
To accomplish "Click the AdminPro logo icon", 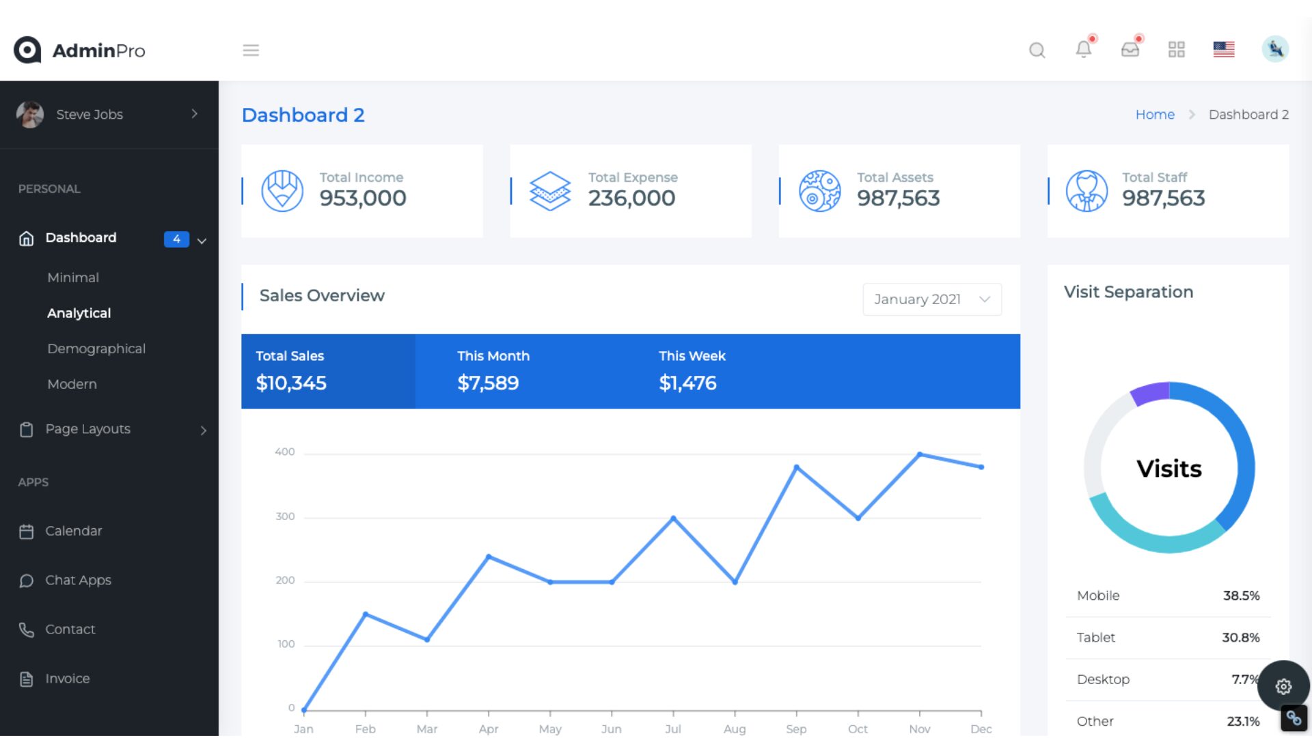I will point(27,50).
